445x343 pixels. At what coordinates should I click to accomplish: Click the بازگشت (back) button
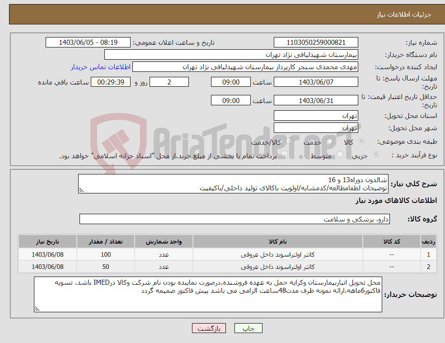(209, 328)
